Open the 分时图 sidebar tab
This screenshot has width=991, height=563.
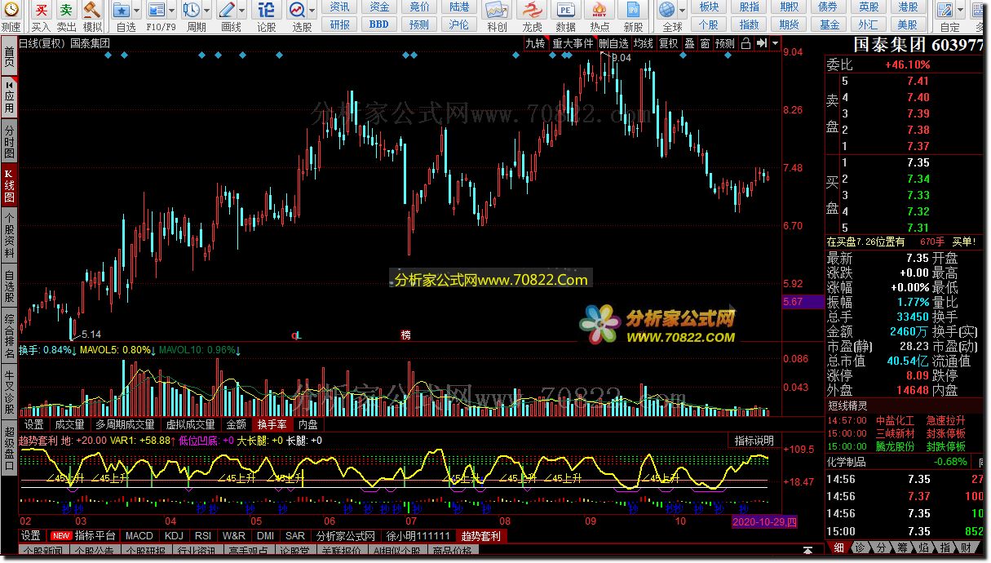[9, 142]
